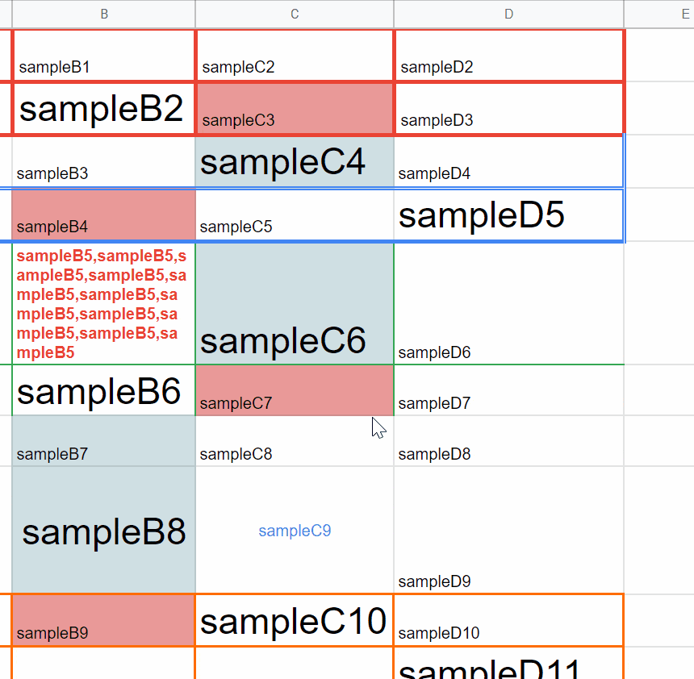Viewport: 694px width, 679px height.
Task: Select column D header
Action: coord(508,15)
